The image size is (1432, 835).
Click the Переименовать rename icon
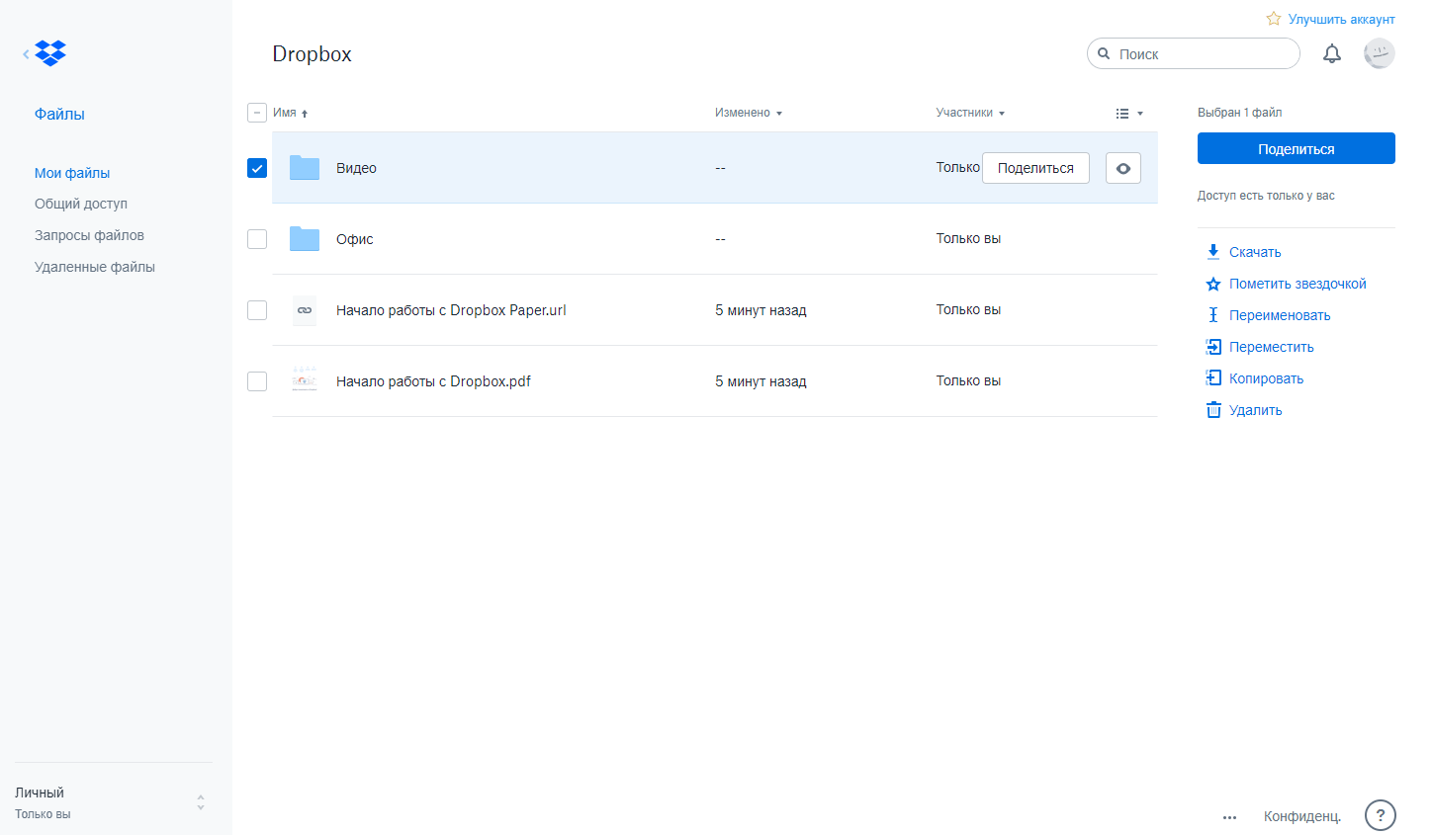coord(1213,314)
